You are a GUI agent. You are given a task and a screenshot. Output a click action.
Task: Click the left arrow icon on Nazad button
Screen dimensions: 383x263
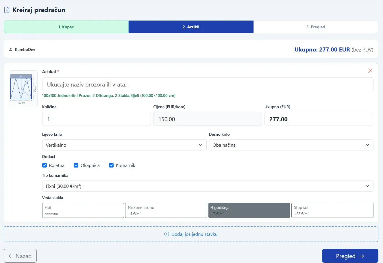12,256
